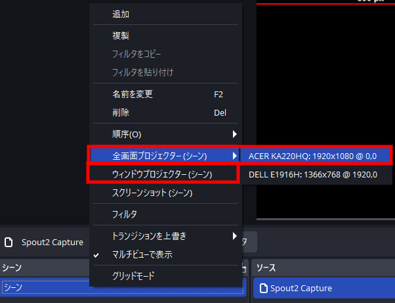395x303 pixels.
Task: Expand トランジションを上書き submenu
Action: click(165, 236)
